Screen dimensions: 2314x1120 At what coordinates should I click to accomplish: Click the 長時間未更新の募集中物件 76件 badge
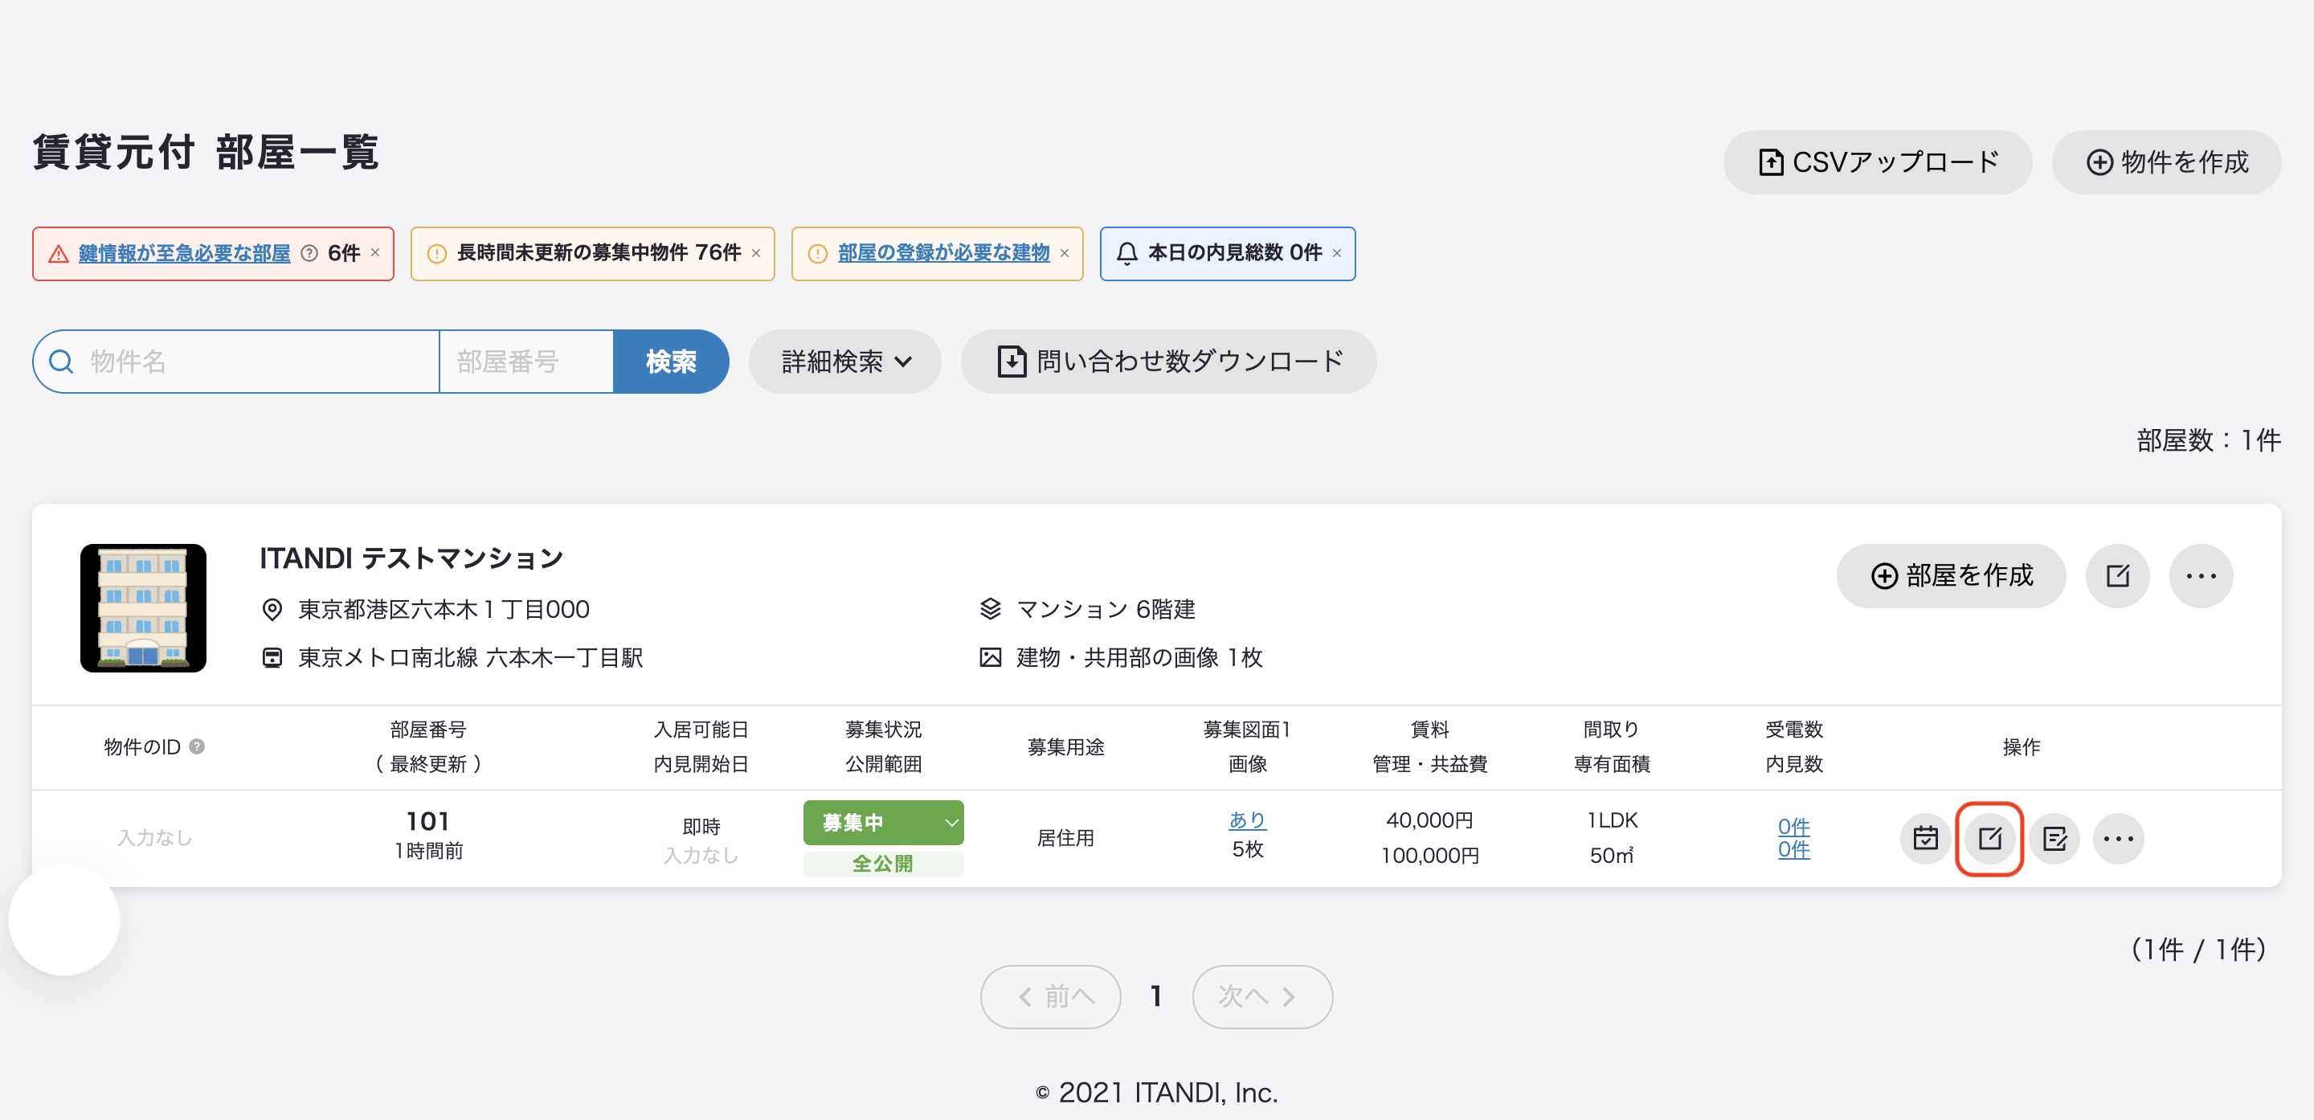(593, 254)
